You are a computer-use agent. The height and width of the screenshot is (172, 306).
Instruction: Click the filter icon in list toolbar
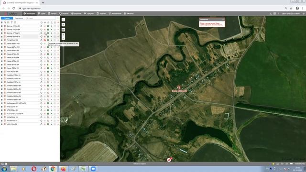(11, 22)
